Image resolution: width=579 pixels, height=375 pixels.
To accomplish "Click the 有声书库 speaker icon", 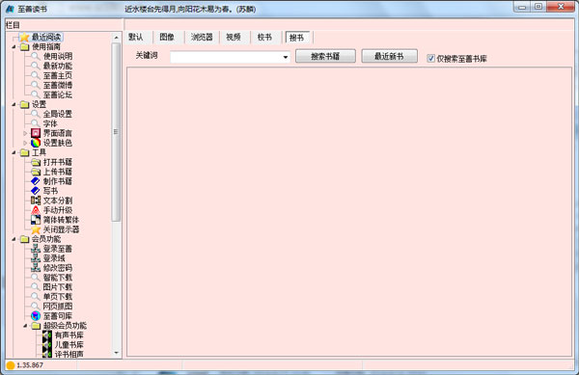I will 47,335.
